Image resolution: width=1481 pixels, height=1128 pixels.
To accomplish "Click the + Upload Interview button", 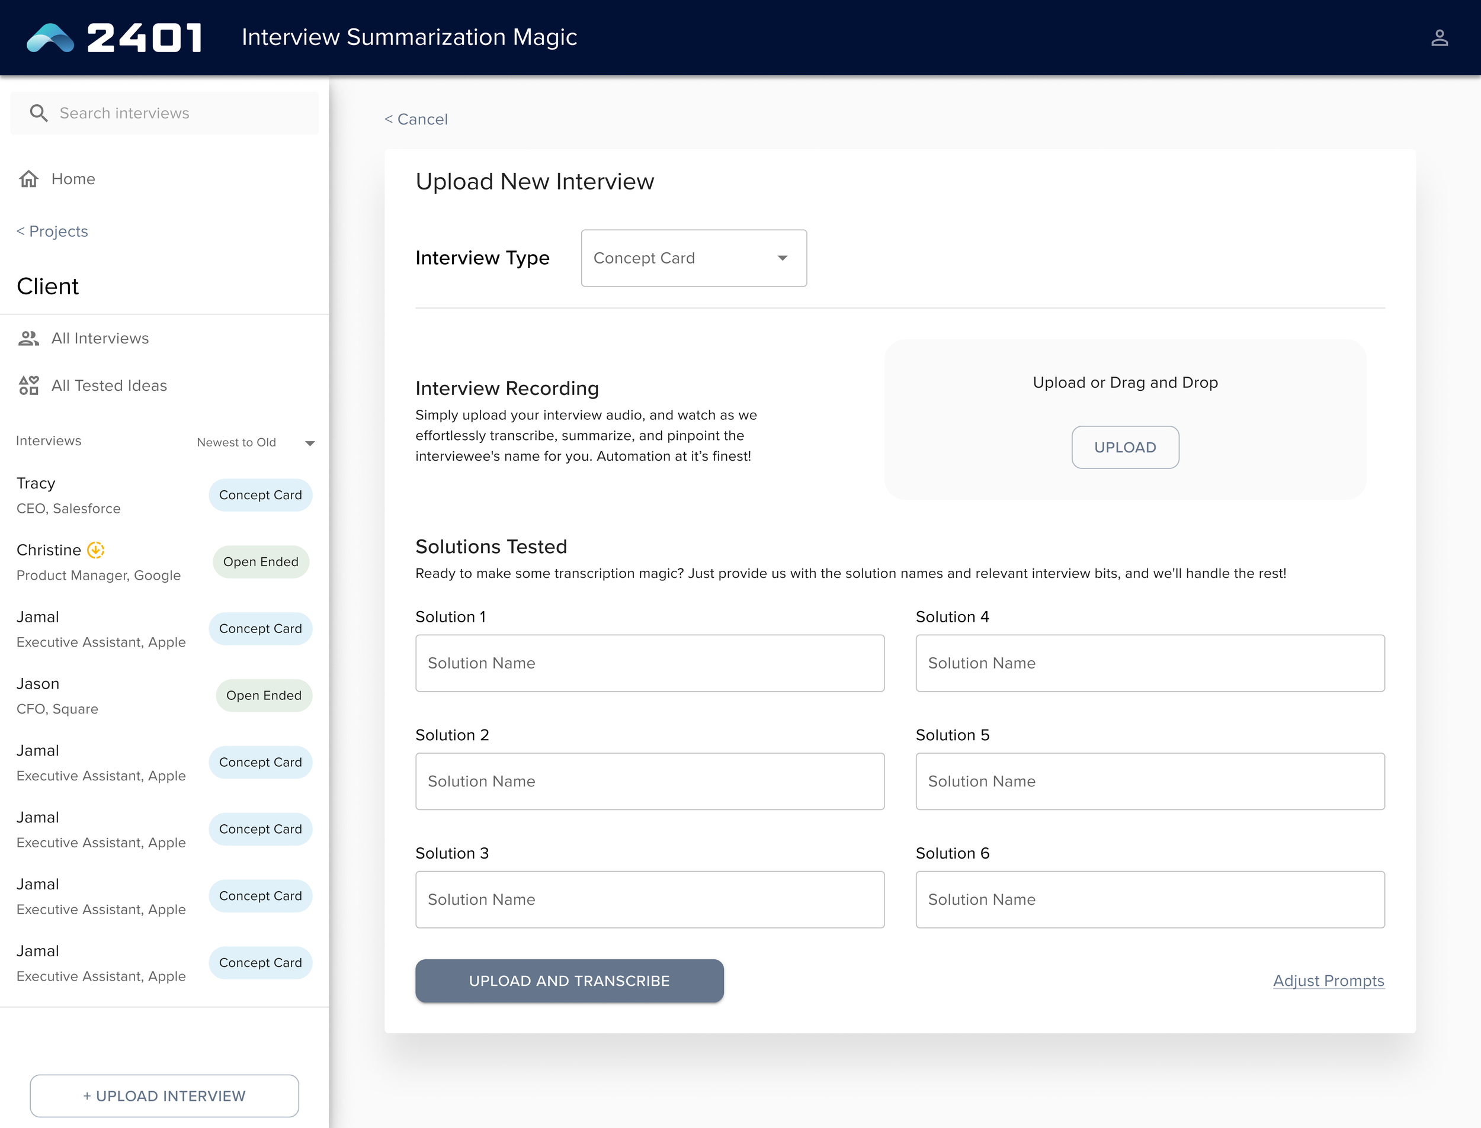I will [x=165, y=1096].
